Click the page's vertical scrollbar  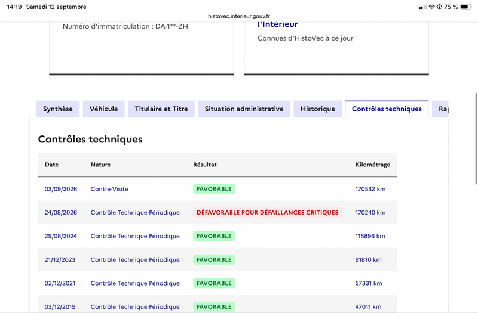click(x=476, y=138)
